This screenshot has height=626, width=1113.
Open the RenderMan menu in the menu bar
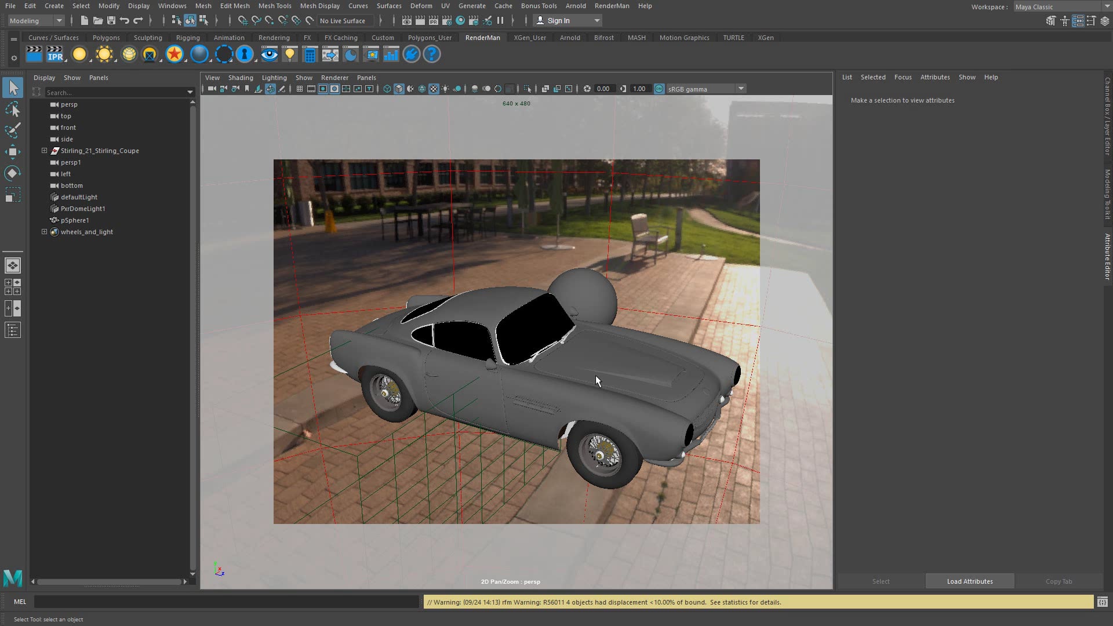pyautogui.click(x=612, y=6)
